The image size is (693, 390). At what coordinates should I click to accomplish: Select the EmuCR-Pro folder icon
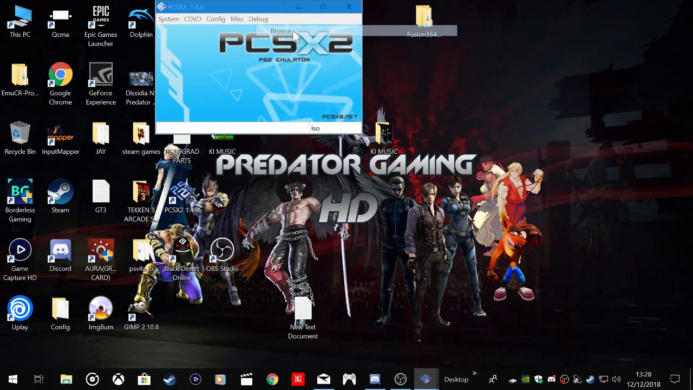coord(20,80)
